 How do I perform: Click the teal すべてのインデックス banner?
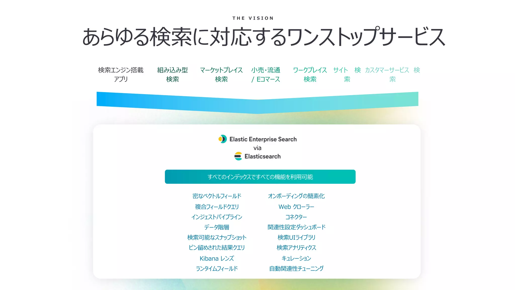(x=260, y=177)
